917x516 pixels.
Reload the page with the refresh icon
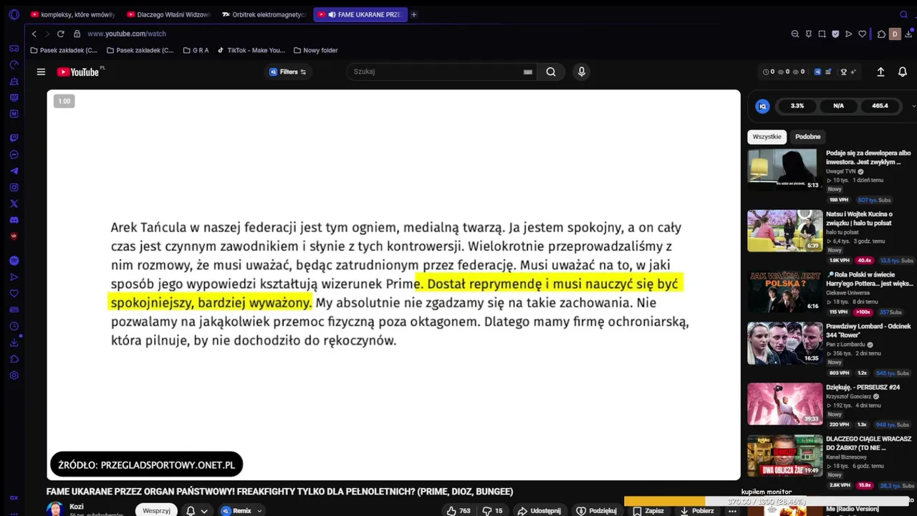pos(61,34)
